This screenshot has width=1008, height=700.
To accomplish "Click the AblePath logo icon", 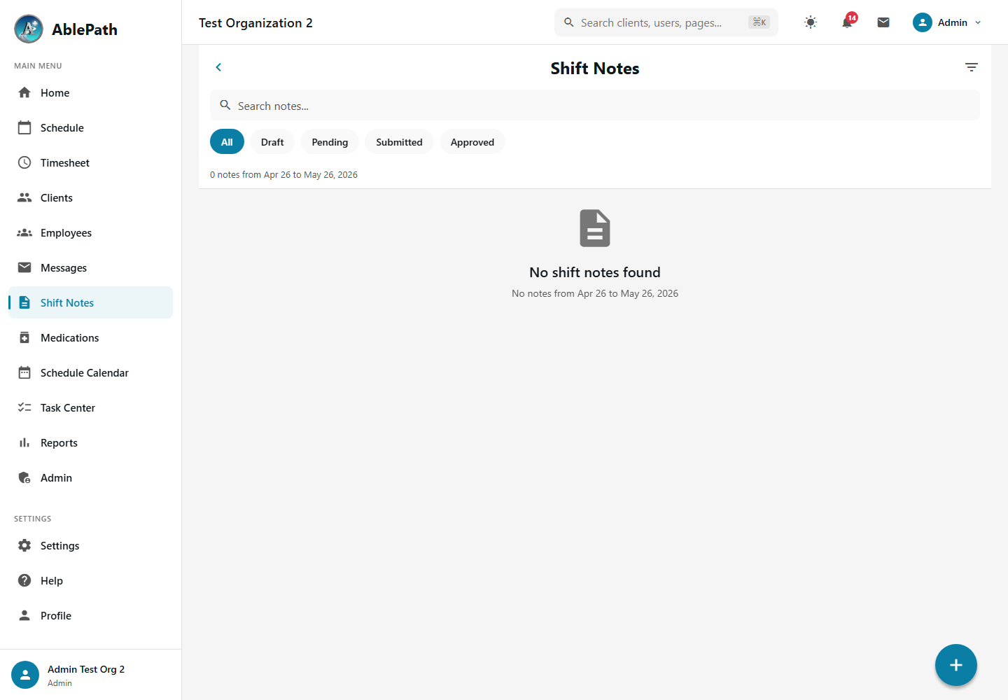I will tap(29, 29).
